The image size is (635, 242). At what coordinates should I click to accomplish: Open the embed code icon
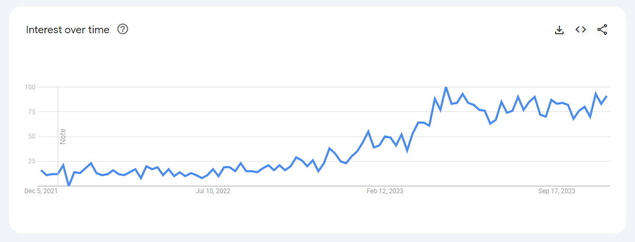tap(581, 29)
